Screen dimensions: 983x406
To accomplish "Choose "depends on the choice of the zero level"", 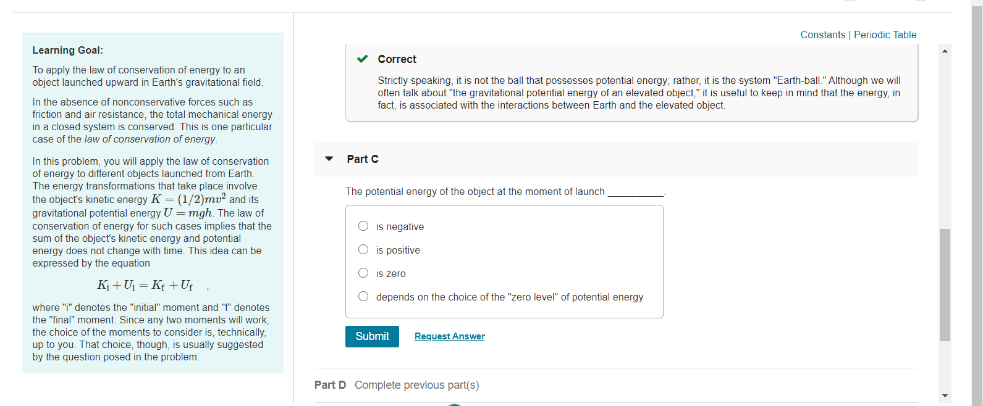I will click(363, 296).
